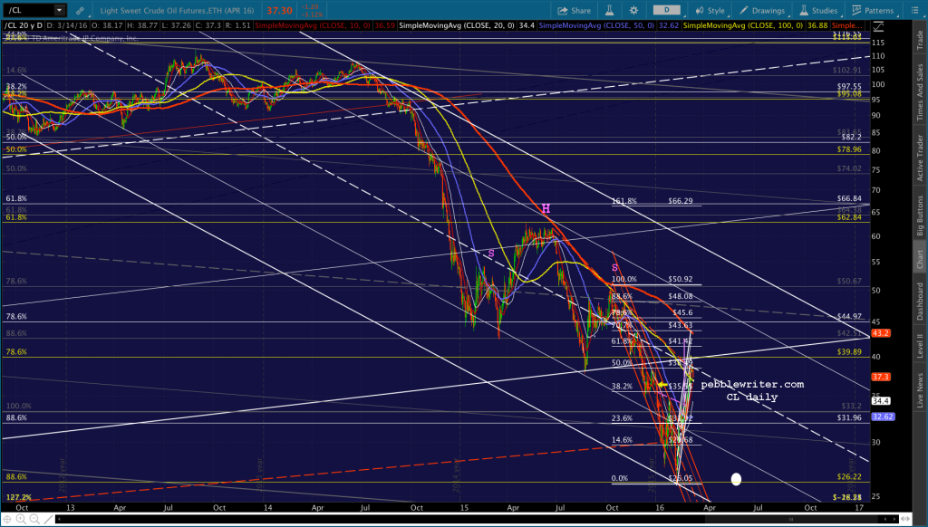Viewport: 928px width, 527px height.
Task: Click the expand arrows icon bottom-right
Action: [x=904, y=520]
